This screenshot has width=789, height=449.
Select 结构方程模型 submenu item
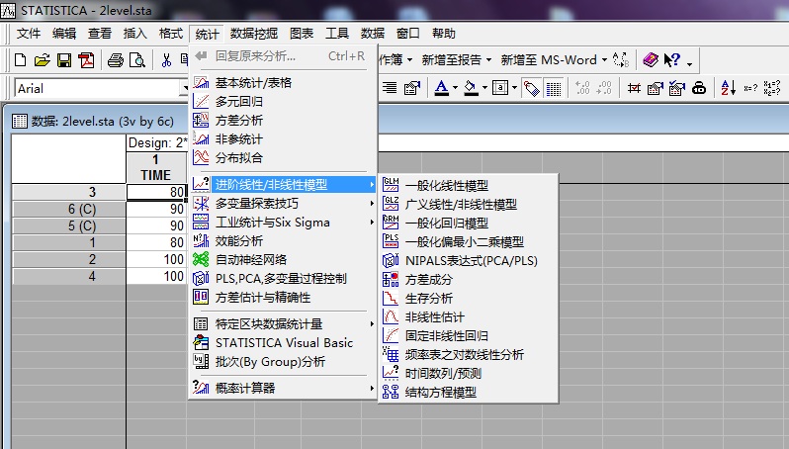click(x=468, y=392)
